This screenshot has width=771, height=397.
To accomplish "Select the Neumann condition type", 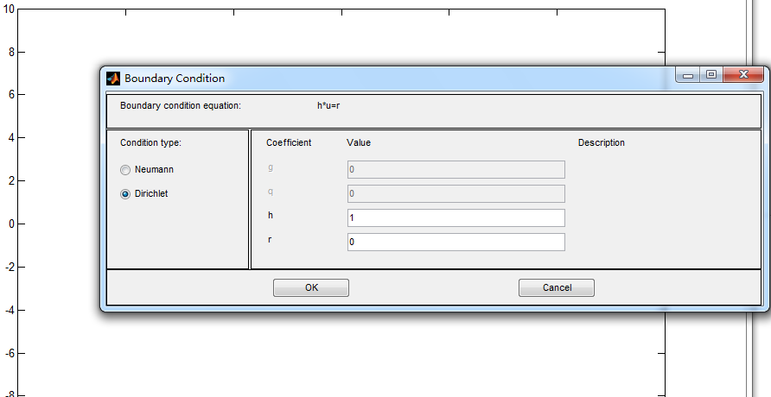I will (125, 170).
